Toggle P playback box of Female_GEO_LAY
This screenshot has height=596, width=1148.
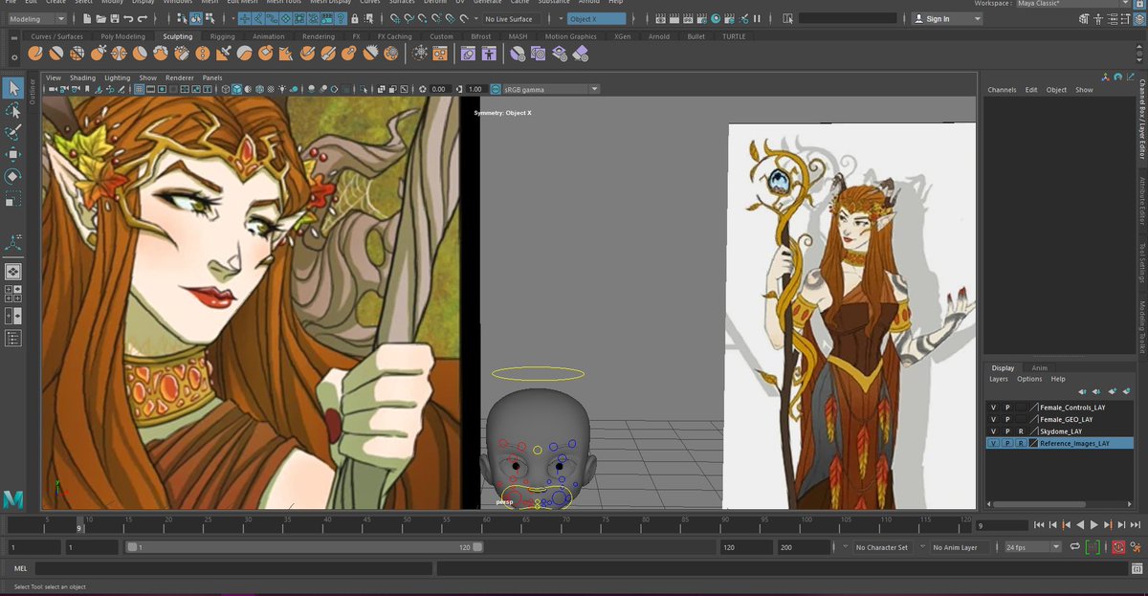coord(1007,419)
